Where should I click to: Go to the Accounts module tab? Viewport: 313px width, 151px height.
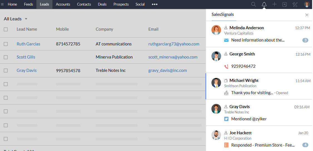(63, 4)
